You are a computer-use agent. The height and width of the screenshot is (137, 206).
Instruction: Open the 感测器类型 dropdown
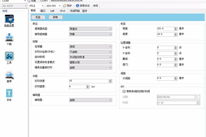coord(91,29)
